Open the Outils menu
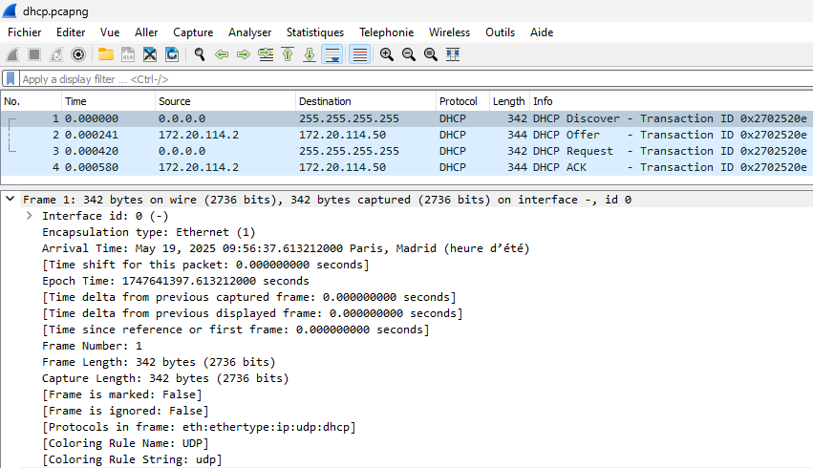The image size is (813, 468). coord(500,32)
